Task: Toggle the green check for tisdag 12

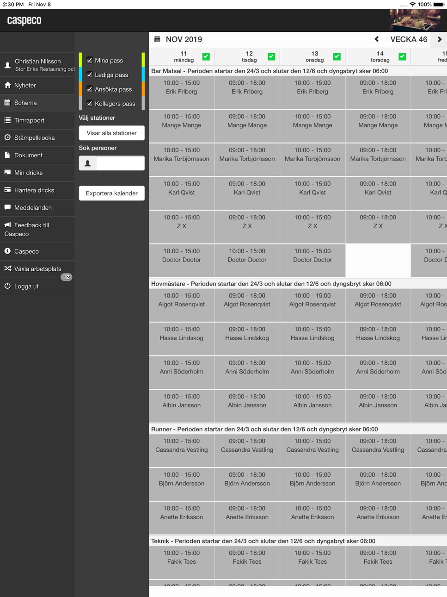Action: (271, 56)
